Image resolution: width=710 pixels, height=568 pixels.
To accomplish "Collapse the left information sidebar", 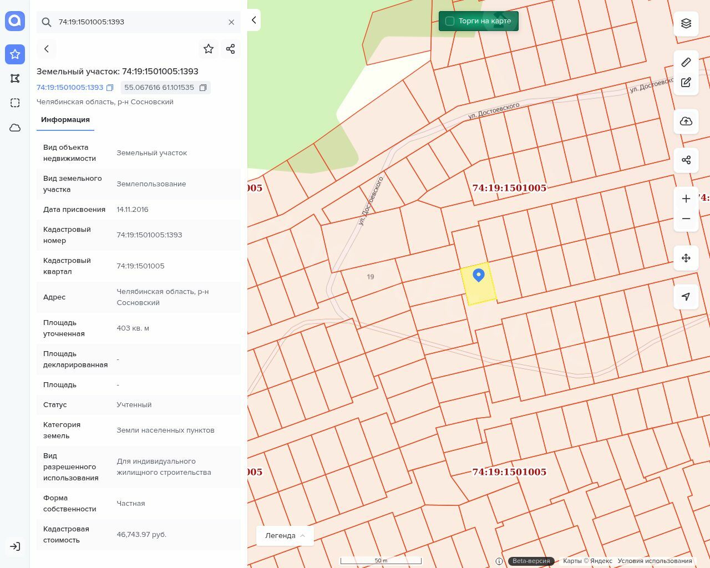I will click(254, 20).
